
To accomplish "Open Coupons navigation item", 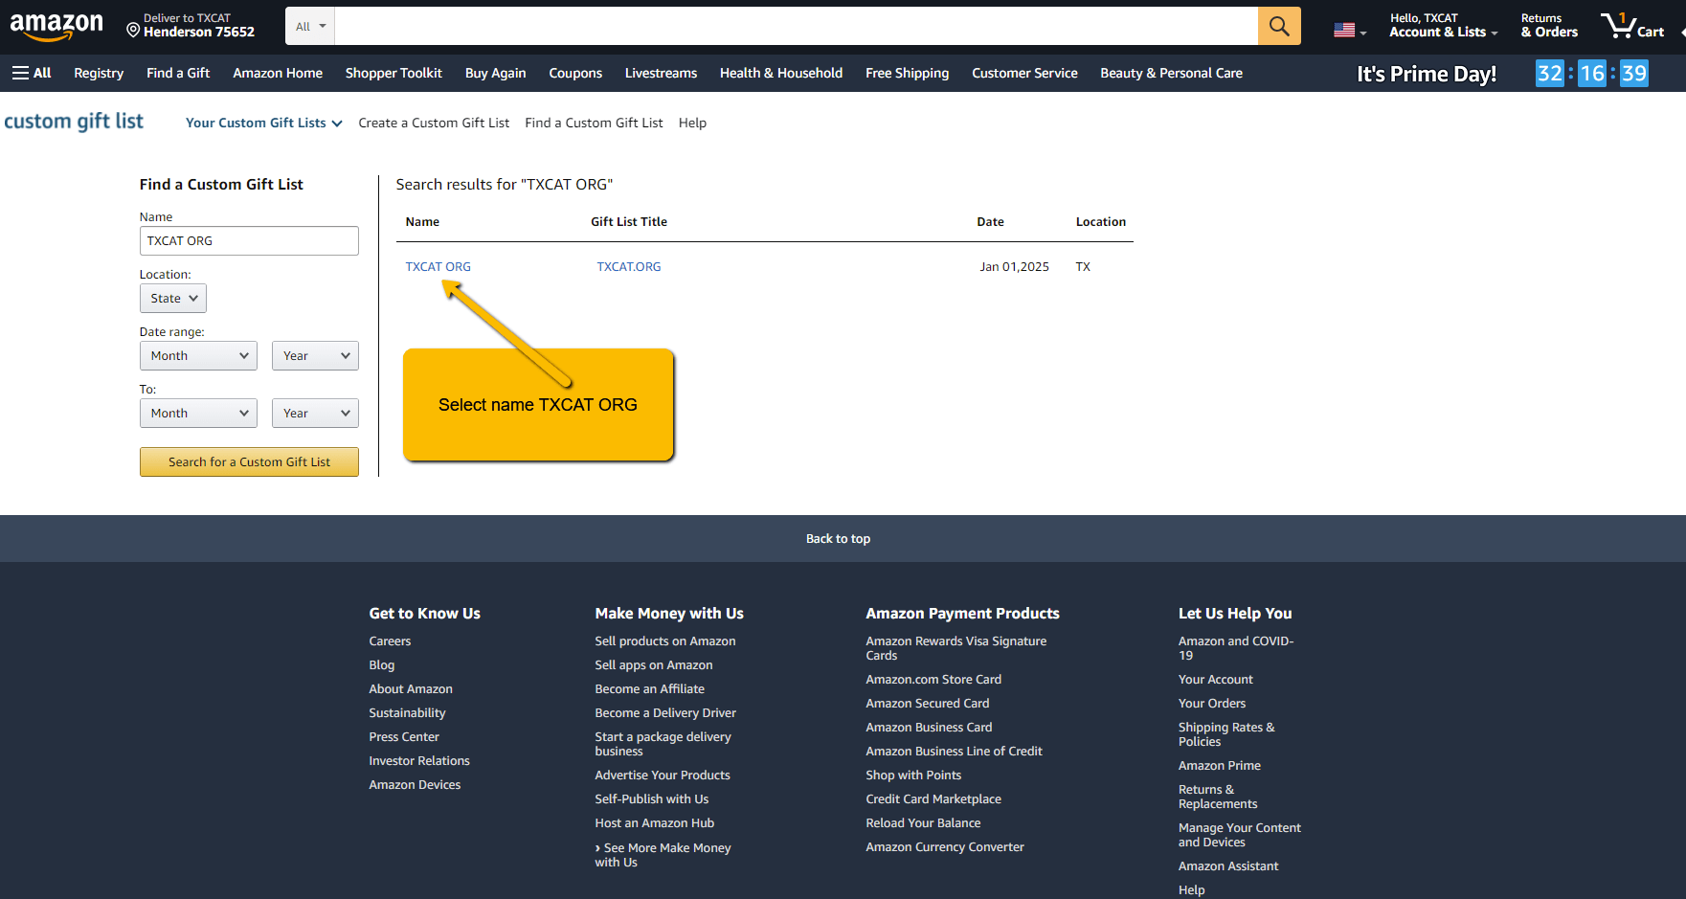I will click(x=575, y=73).
